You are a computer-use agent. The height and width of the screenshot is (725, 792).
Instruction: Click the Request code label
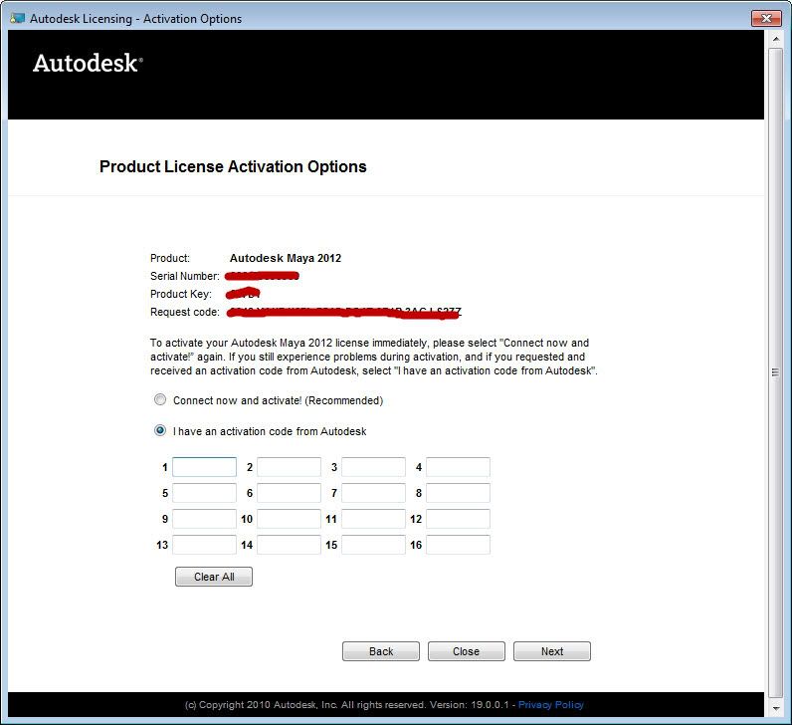(x=185, y=312)
